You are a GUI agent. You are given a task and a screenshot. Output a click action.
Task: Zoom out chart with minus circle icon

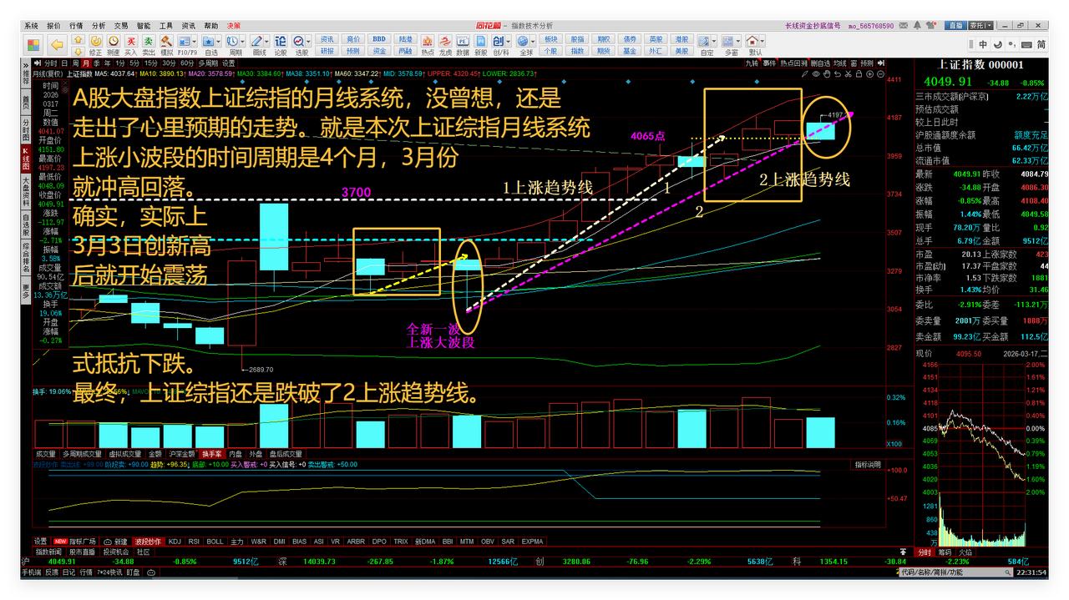tap(880, 74)
